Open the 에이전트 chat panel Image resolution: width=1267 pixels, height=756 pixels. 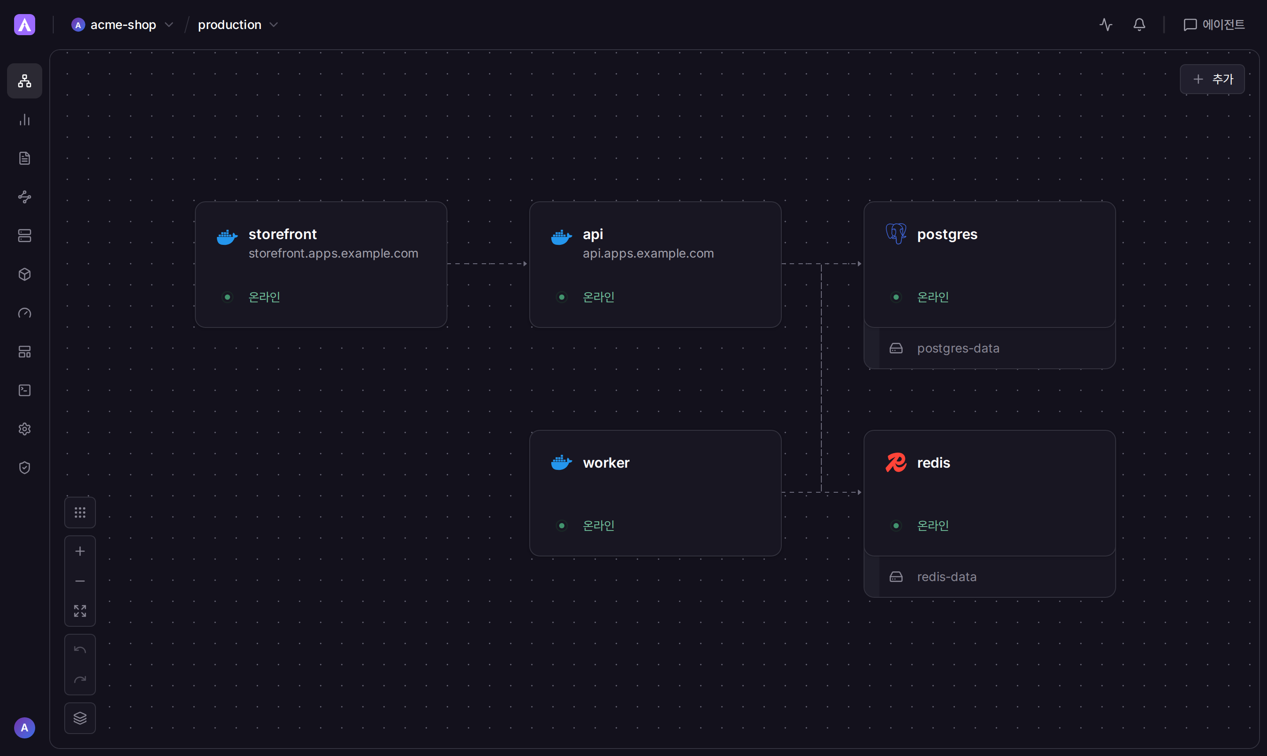click(x=1213, y=25)
